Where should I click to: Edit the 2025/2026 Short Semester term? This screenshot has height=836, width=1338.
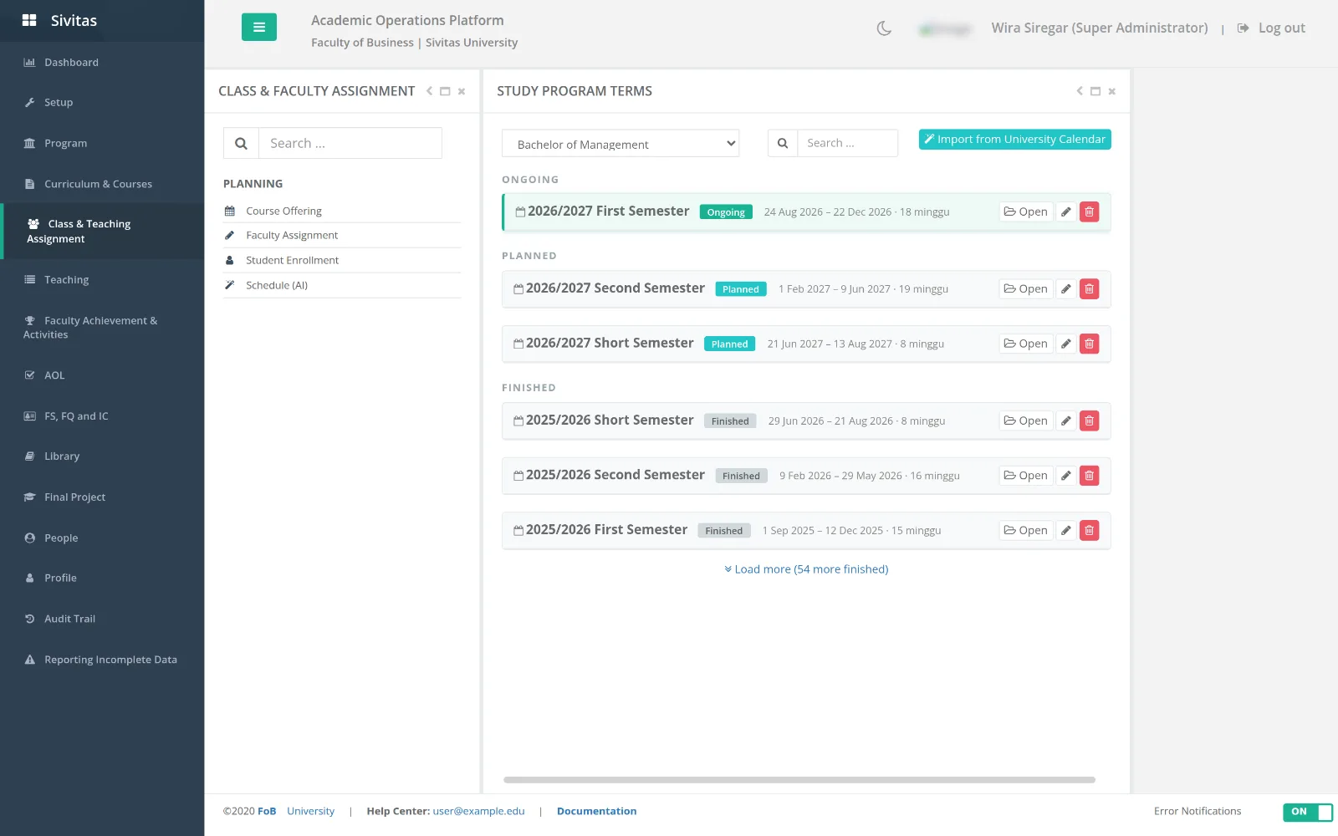[1065, 421]
